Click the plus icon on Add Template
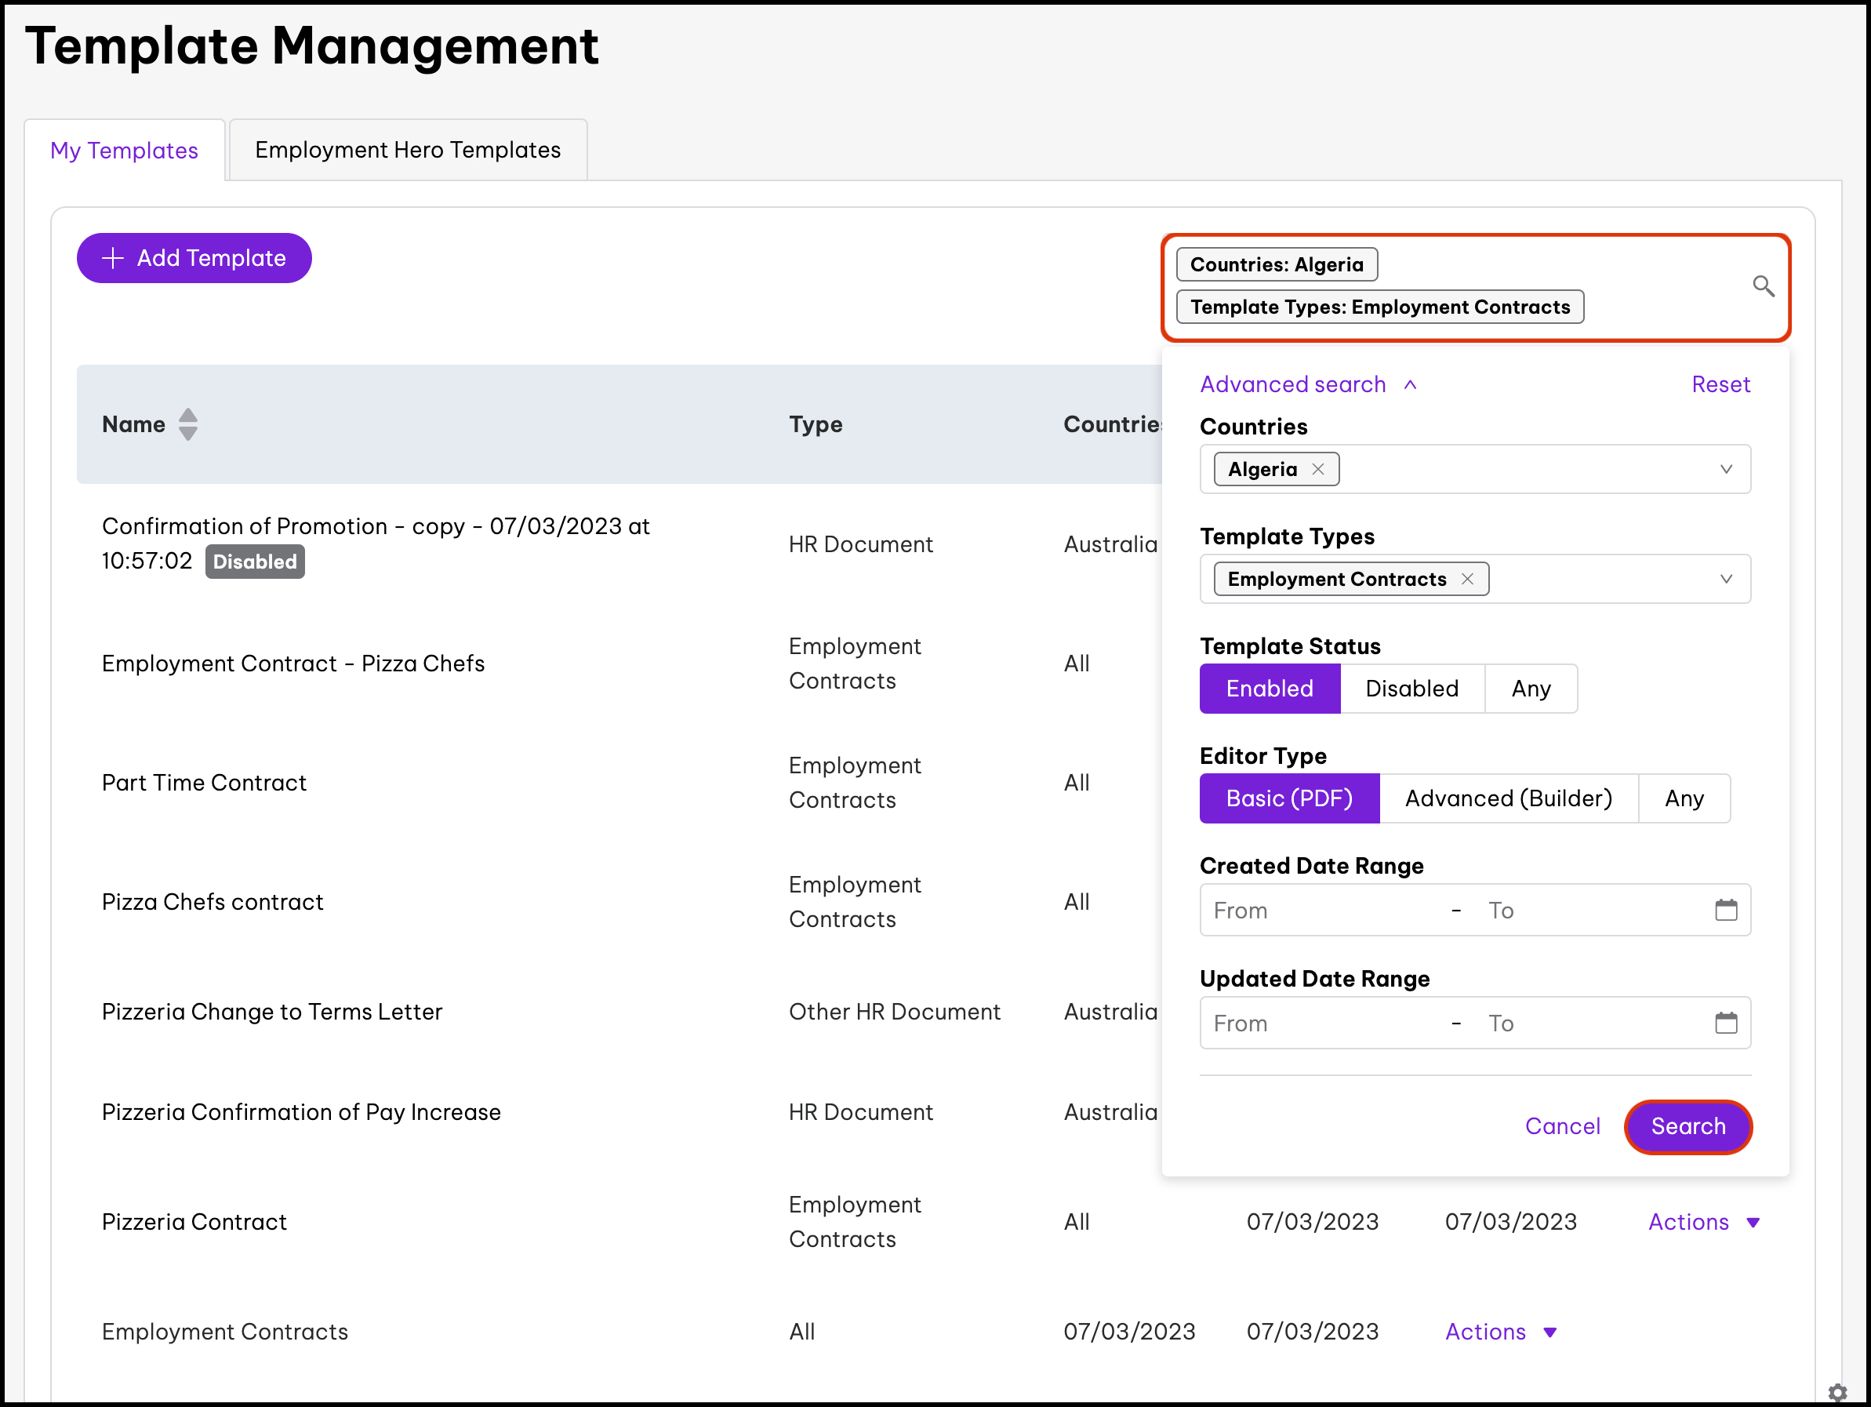Image resolution: width=1871 pixels, height=1407 pixels. [x=112, y=258]
